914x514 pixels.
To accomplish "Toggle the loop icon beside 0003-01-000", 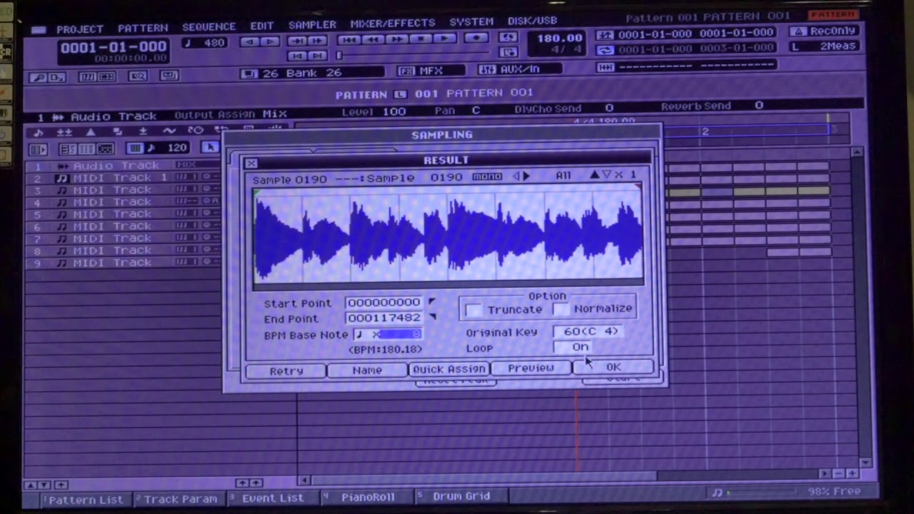I will click(606, 50).
